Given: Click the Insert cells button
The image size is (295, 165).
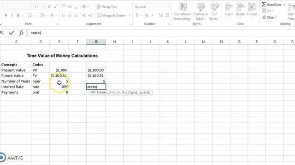Looking at the screenshot, I should tap(229, 11).
